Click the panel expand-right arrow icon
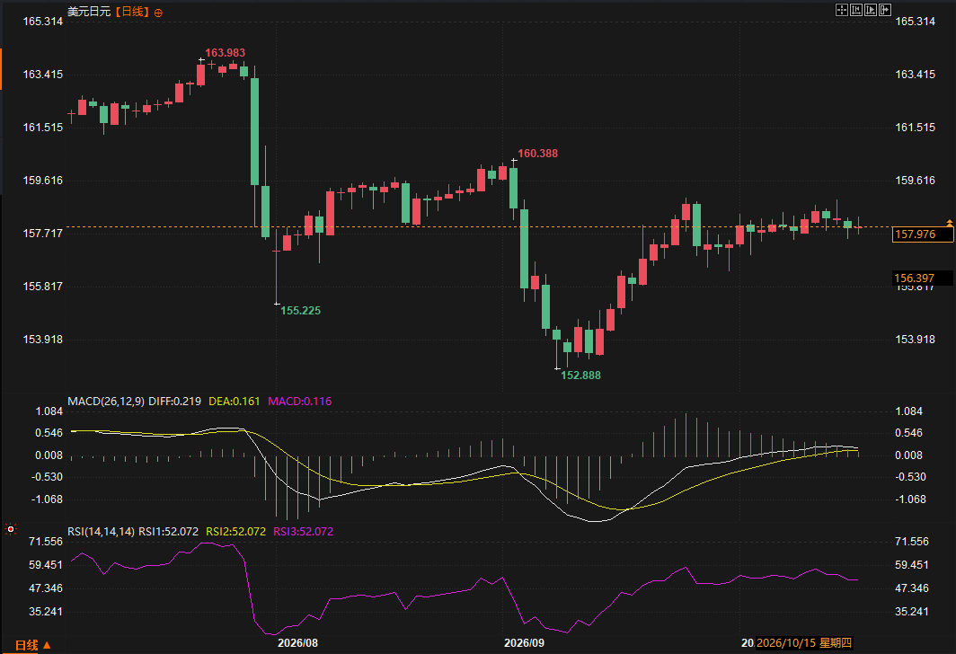The image size is (956, 654). coord(885,10)
